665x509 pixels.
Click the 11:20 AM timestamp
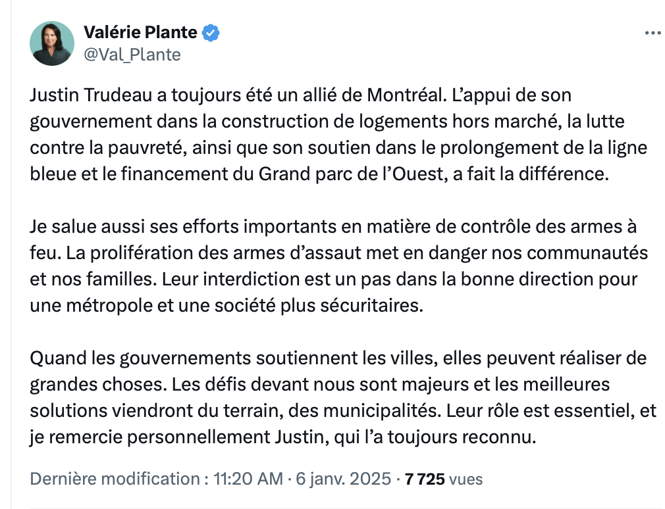tap(248, 479)
